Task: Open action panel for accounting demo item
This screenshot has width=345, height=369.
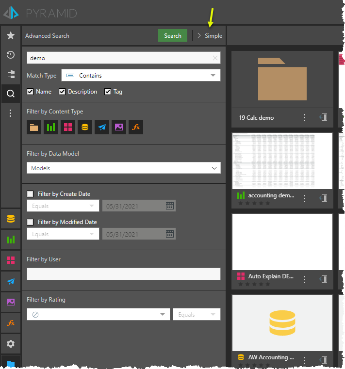Action: click(323, 198)
